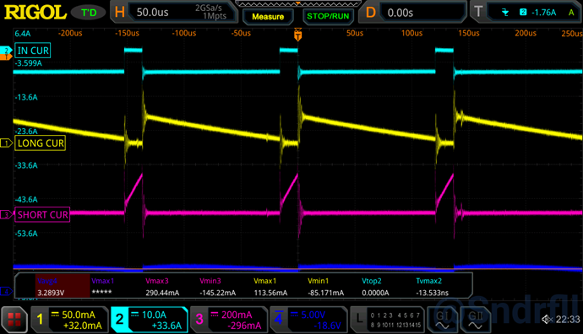
Task: Toggle channel 3 at 200mA
Action: coord(229,320)
